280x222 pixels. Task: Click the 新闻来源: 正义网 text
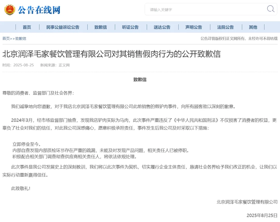55,65
